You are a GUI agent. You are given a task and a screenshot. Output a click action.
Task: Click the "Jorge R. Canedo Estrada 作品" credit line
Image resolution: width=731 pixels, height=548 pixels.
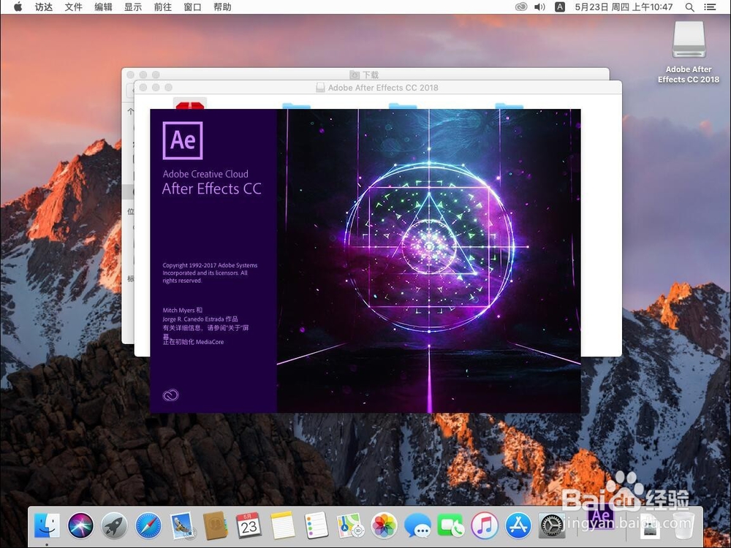pos(200,319)
